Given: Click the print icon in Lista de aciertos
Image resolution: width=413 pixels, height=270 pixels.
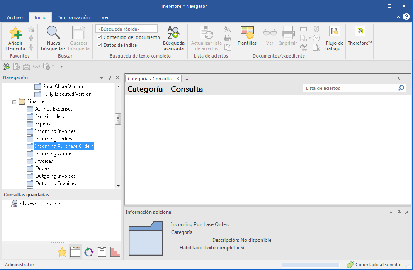Looking at the screenshot, I should tap(228, 38).
